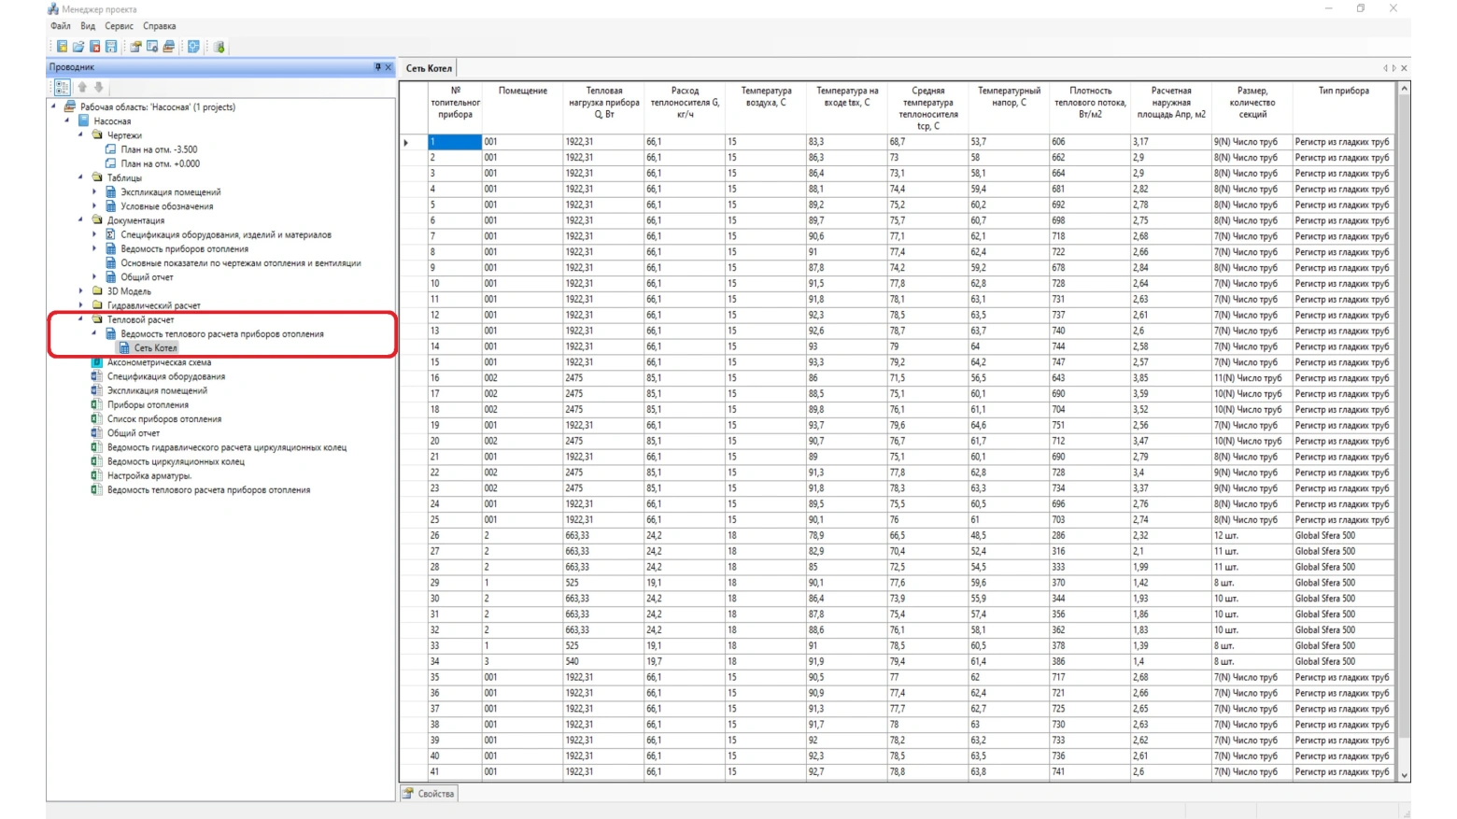Viewport: 1457px width, 819px height.
Task: Click the table's vertical scrollbar down arrow
Action: click(1403, 774)
